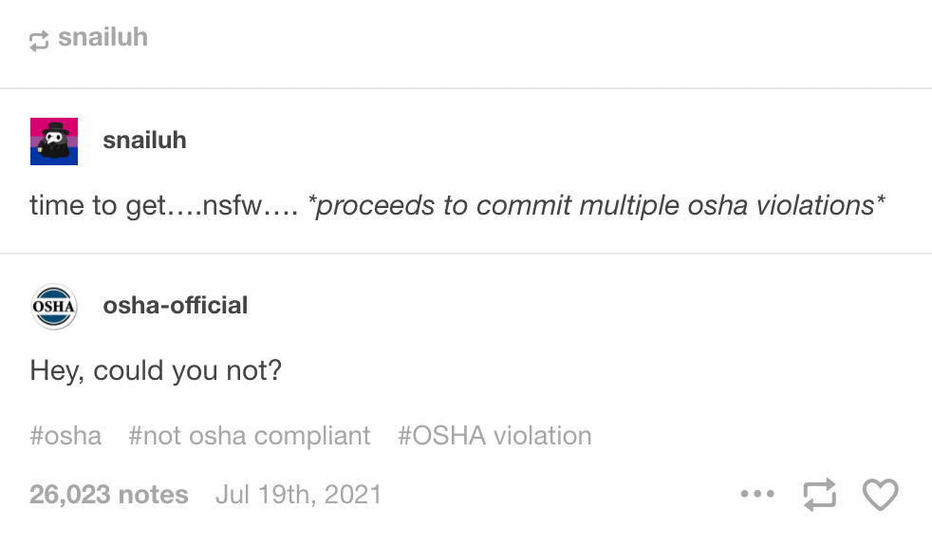View the 26,023 notes list
Viewport: 932px width, 547px height.
[x=109, y=495]
